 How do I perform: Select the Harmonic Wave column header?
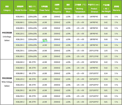[x=68, y=7]
